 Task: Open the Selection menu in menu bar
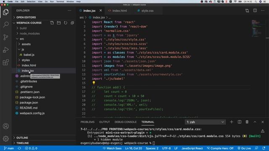coord(31,1)
